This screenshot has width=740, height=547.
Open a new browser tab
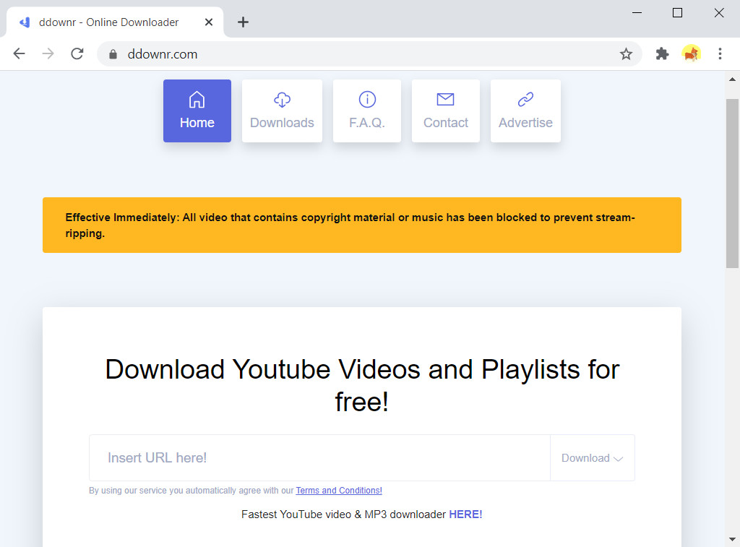(x=243, y=22)
